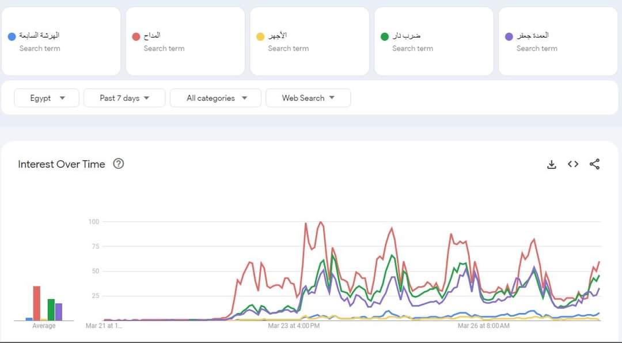This screenshot has width=622, height=343.
Task: Select the purple bar in Average chart
Action: point(58,311)
